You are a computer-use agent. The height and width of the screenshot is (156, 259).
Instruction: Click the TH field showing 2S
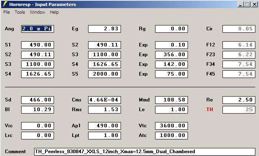[239, 110]
